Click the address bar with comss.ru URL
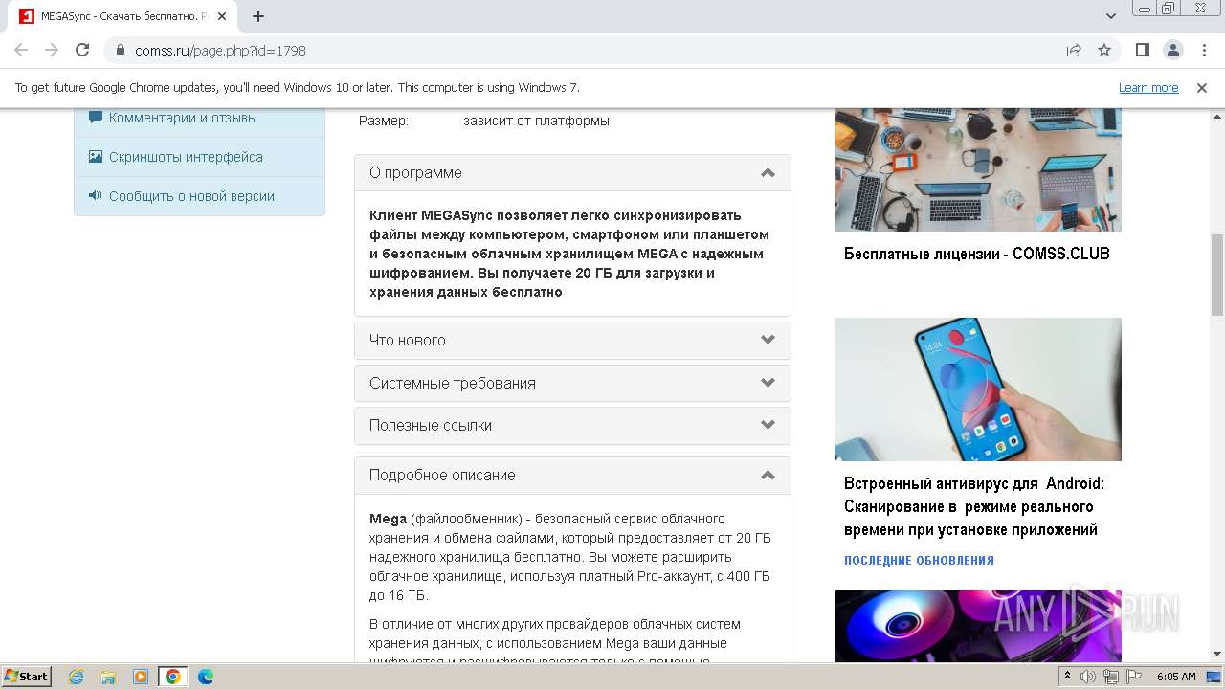 coord(584,50)
